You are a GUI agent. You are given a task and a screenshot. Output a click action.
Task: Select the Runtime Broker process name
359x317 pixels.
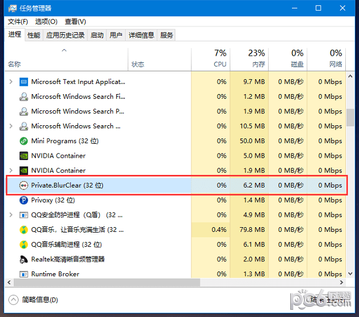pyautogui.click(x=55, y=274)
